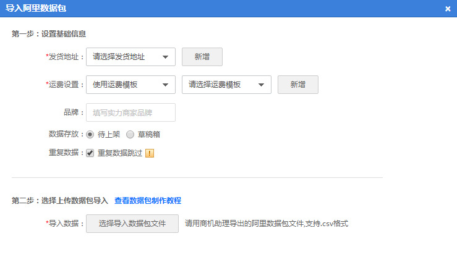Click the 数据存放 field label
Screen dimensions: 457x257
(66, 134)
